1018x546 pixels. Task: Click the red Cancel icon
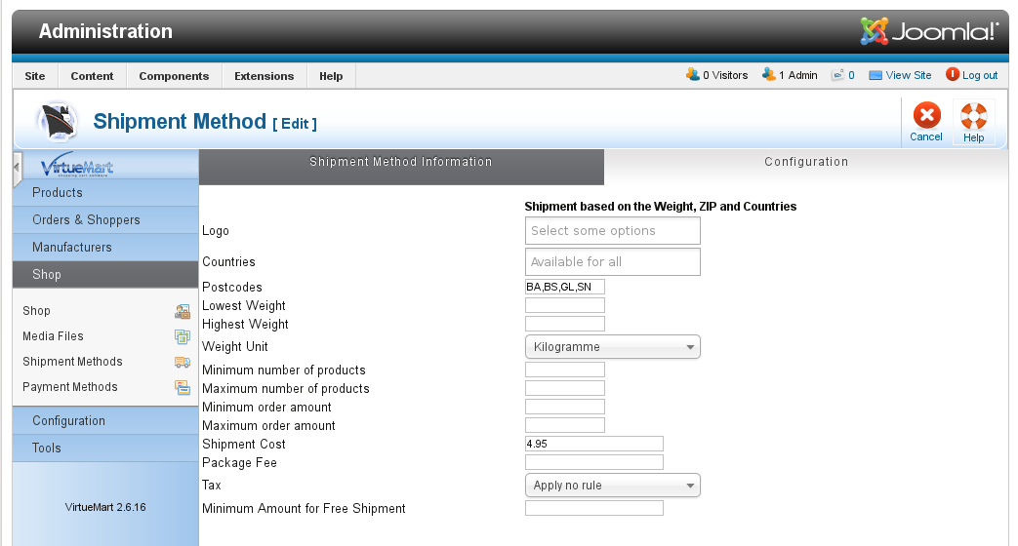pyautogui.click(x=926, y=115)
